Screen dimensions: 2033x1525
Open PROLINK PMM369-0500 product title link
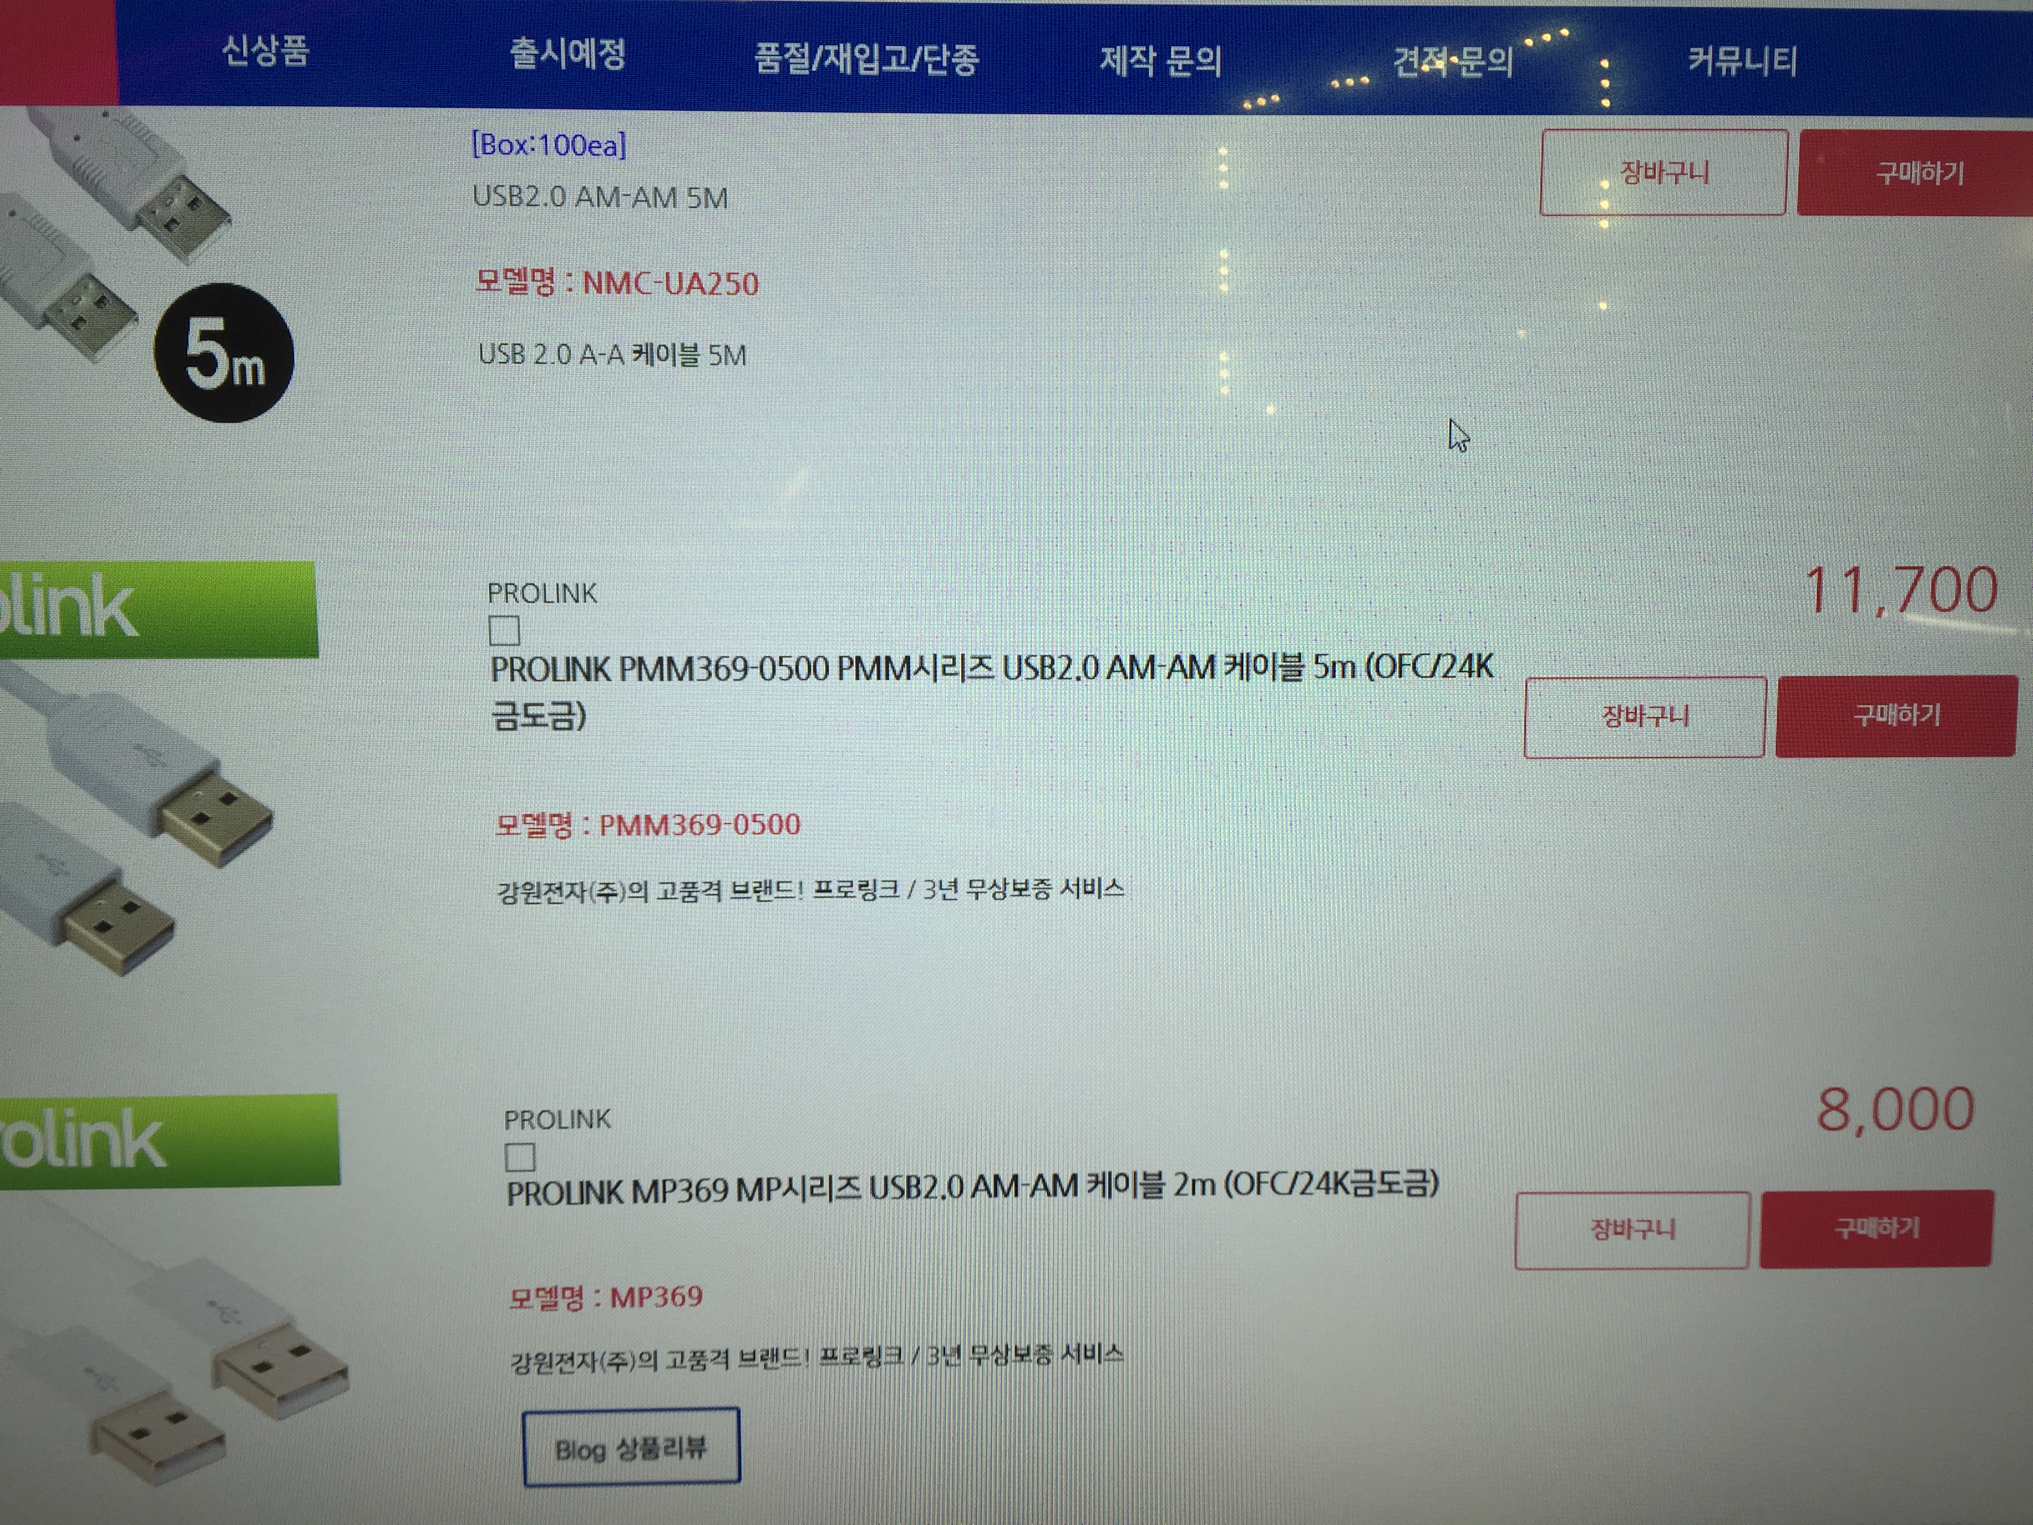[993, 691]
